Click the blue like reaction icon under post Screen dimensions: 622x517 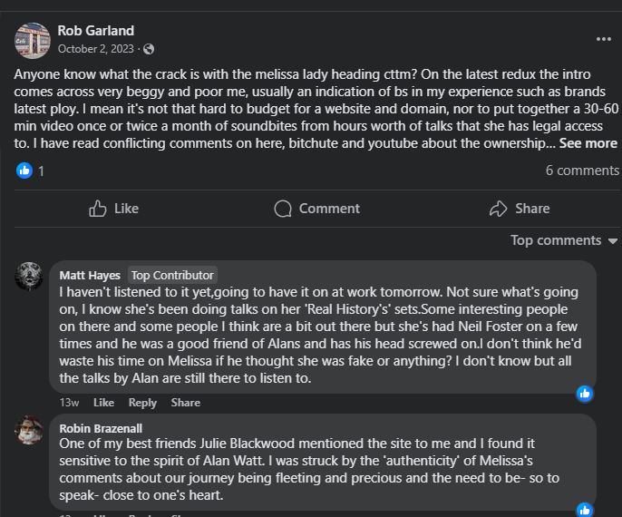[x=24, y=171]
